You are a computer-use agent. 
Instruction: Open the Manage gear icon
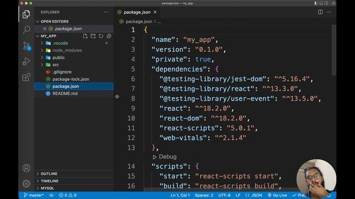point(26,184)
